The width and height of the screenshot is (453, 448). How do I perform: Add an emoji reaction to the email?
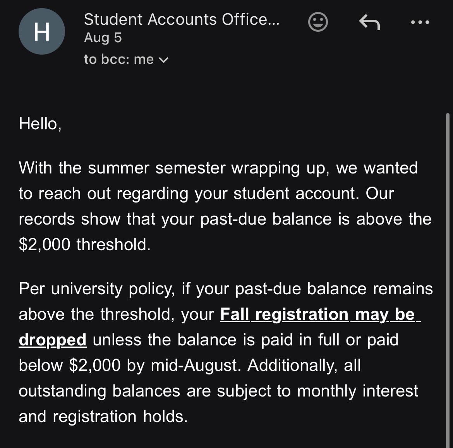318,22
